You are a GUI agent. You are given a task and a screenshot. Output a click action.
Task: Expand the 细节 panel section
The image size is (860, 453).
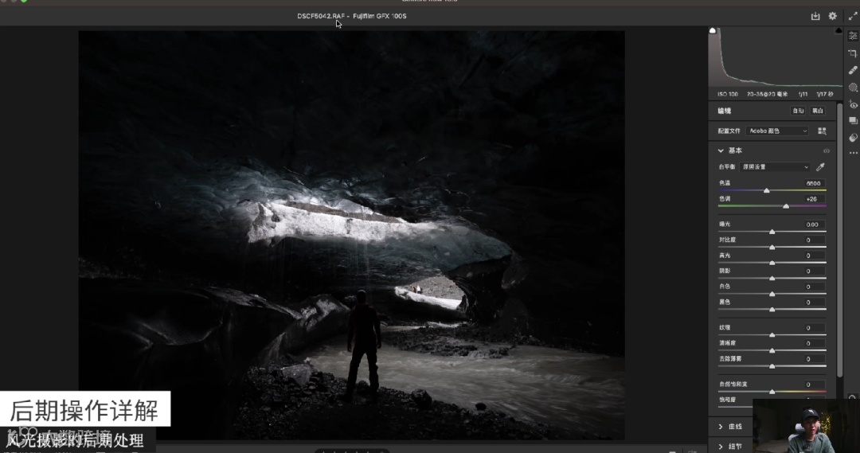(x=721, y=447)
